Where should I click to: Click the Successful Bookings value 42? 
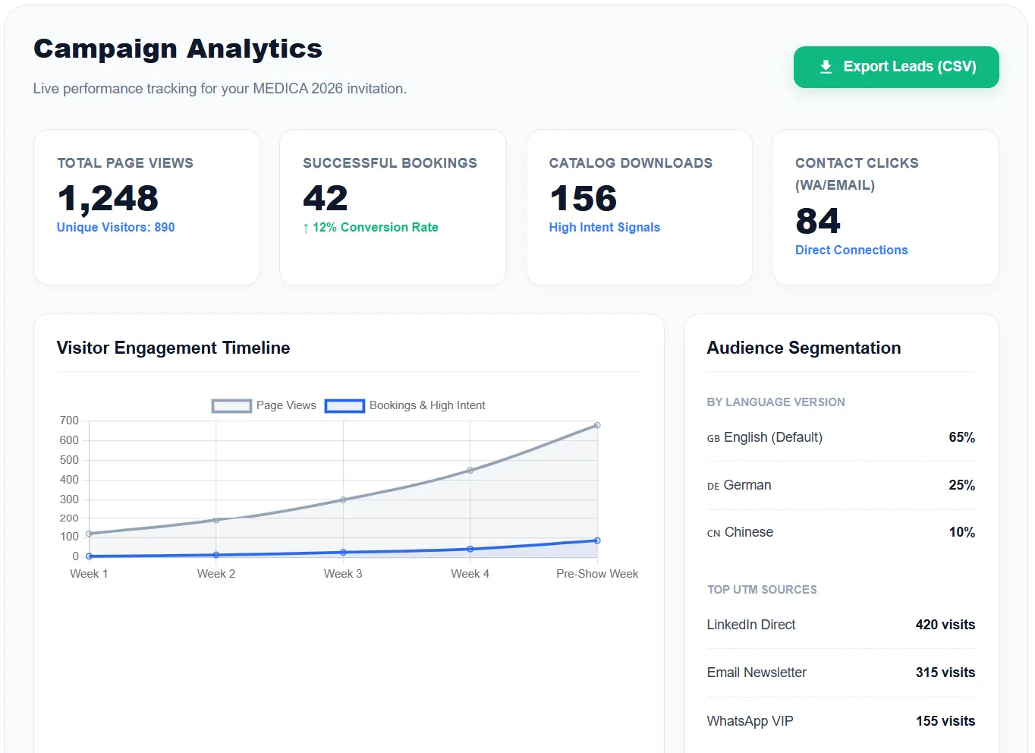[x=326, y=199]
